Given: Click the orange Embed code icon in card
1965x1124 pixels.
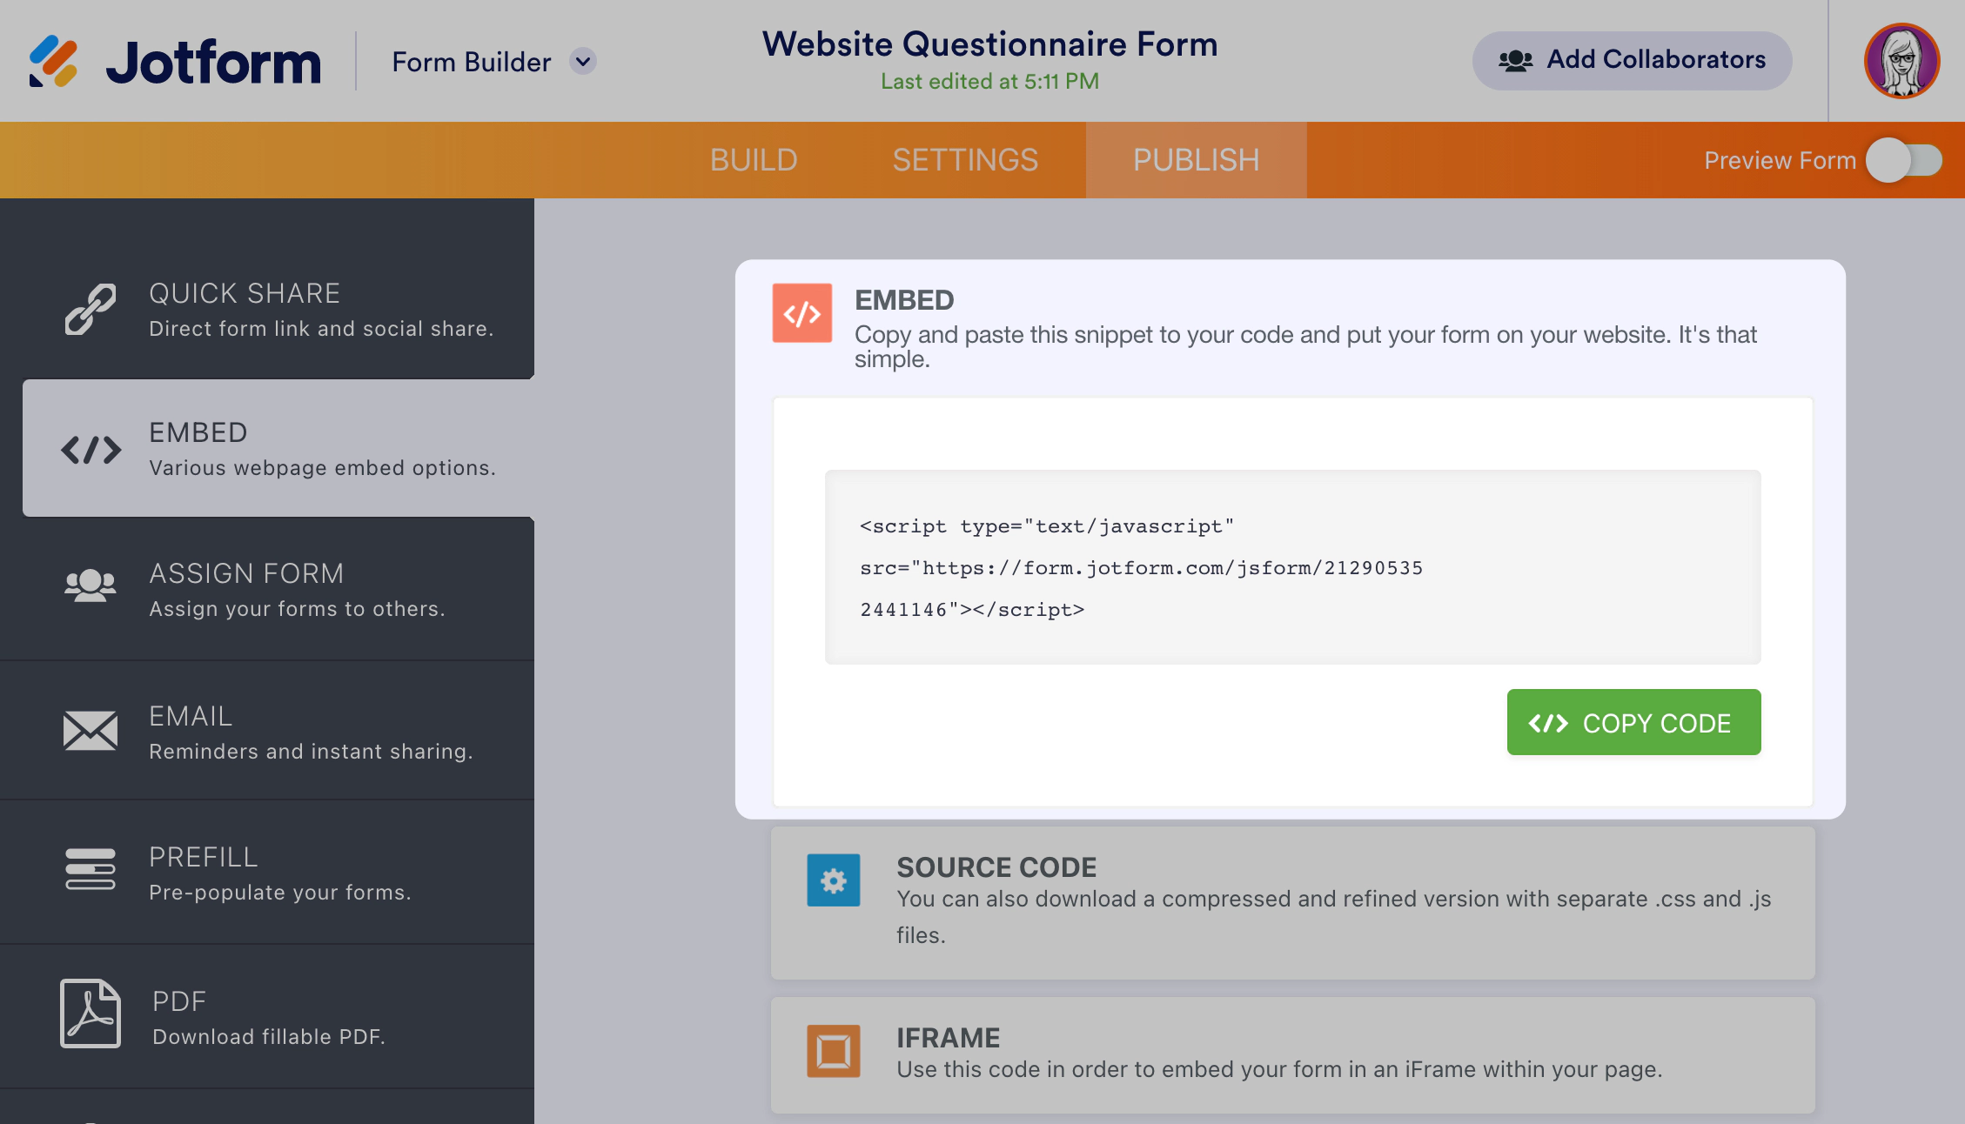Looking at the screenshot, I should pyautogui.click(x=801, y=313).
